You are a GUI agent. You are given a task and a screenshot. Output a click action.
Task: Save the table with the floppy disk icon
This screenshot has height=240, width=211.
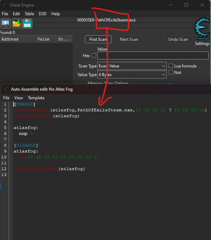click(27, 24)
